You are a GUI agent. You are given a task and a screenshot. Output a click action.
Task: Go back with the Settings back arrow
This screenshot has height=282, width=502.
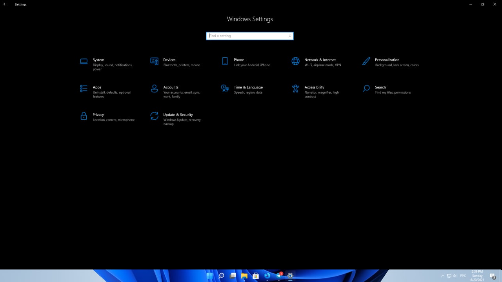(x=5, y=4)
